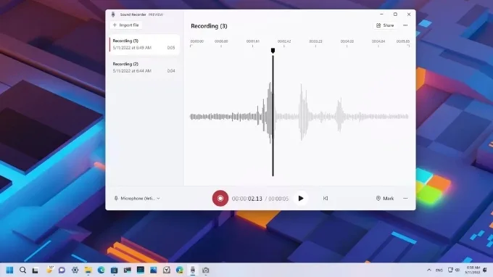This screenshot has width=493, height=277.
Task: Open the network icon in the system tray
Action: (450, 270)
